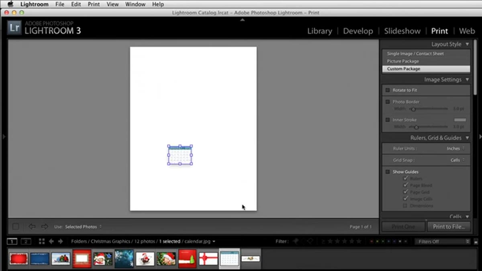Open grid view icon in filmstrip bar
482x271 pixels.
(42, 241)
